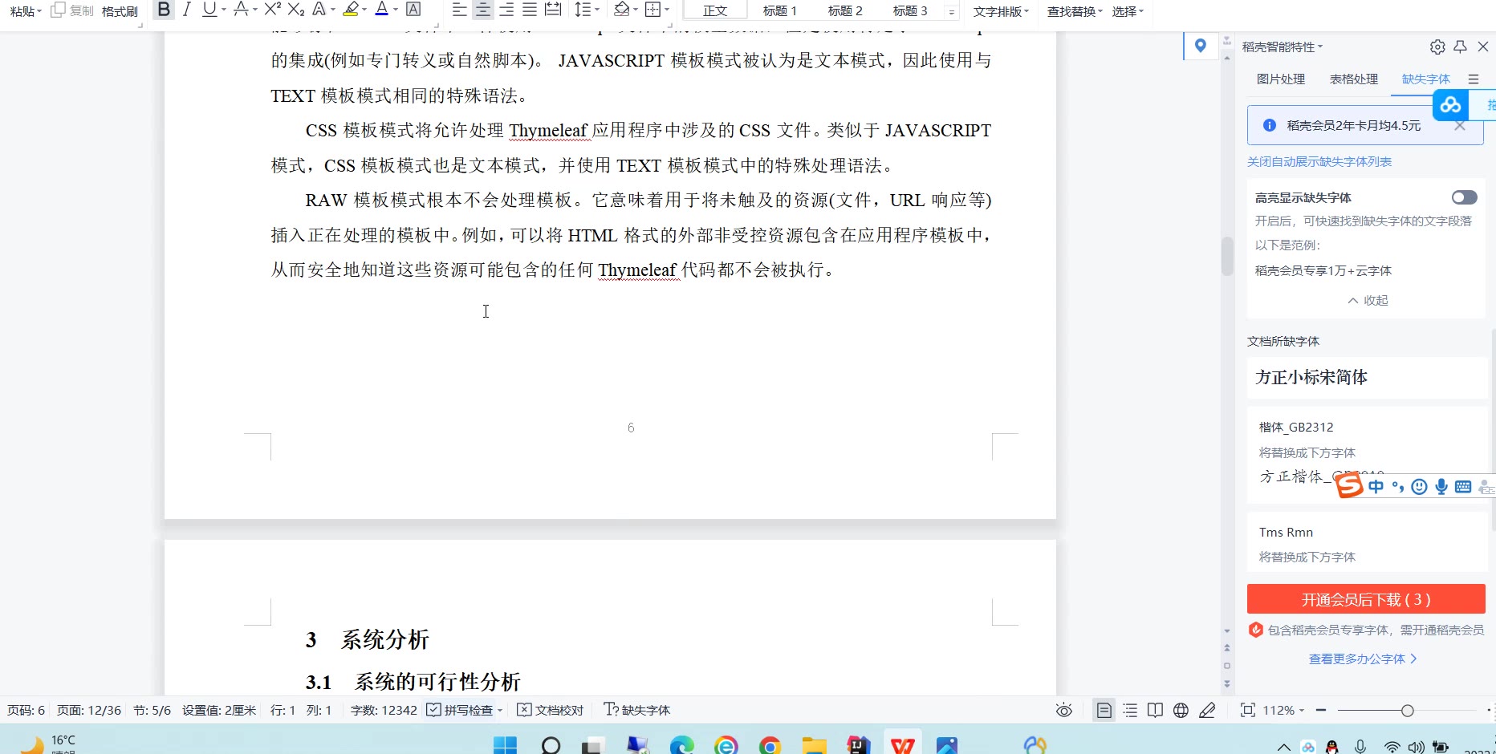This screenshot has width=1496, height=754.
Task: Click 缺失字体 in the status bar
Action: coord(637,710)
